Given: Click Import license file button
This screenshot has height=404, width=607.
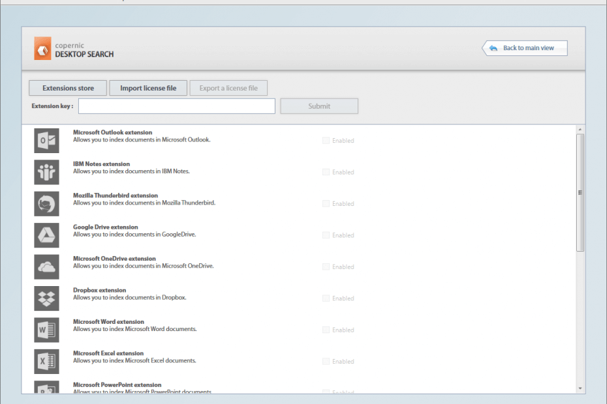Looking at the screenshot, I should (x=148, y=88).
